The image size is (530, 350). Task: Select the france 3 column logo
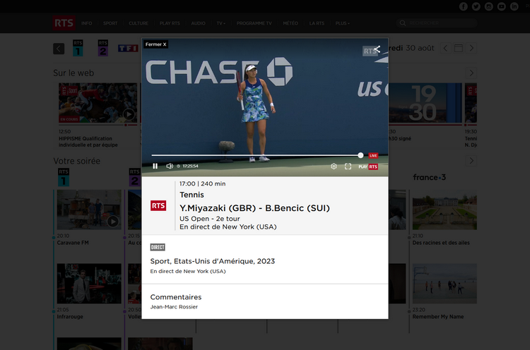click(429, 177)
